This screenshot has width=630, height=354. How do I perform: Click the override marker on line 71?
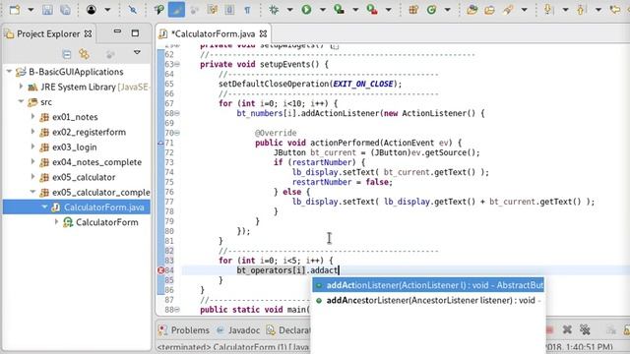(160, 143)
